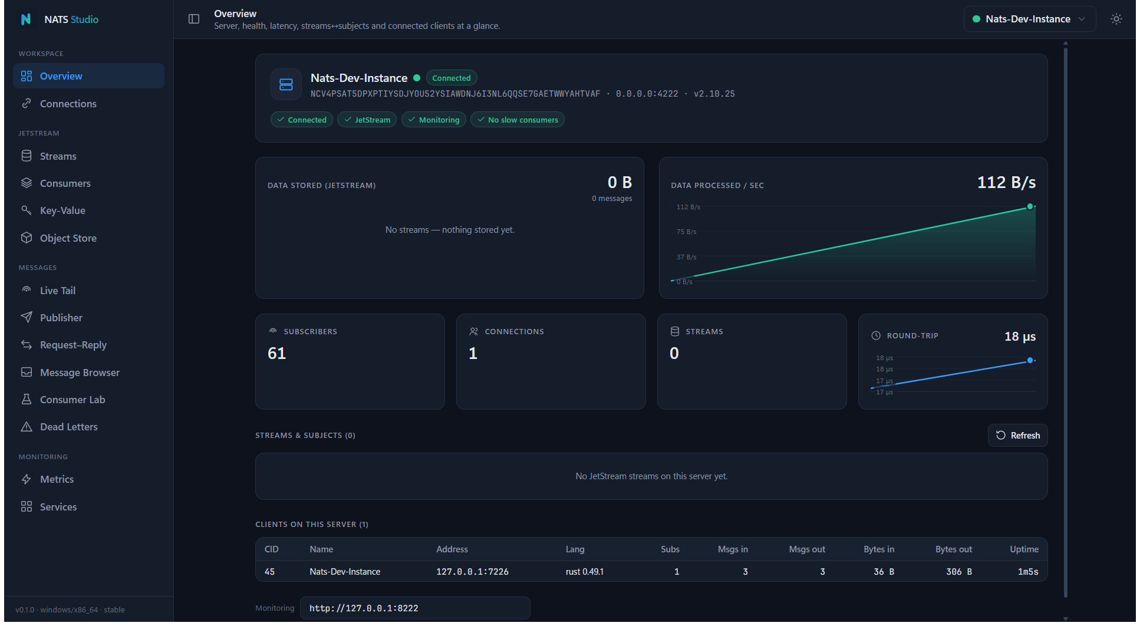Click the Connected checkmark status chip
1140x626 pixels.
tap(302, 120)
